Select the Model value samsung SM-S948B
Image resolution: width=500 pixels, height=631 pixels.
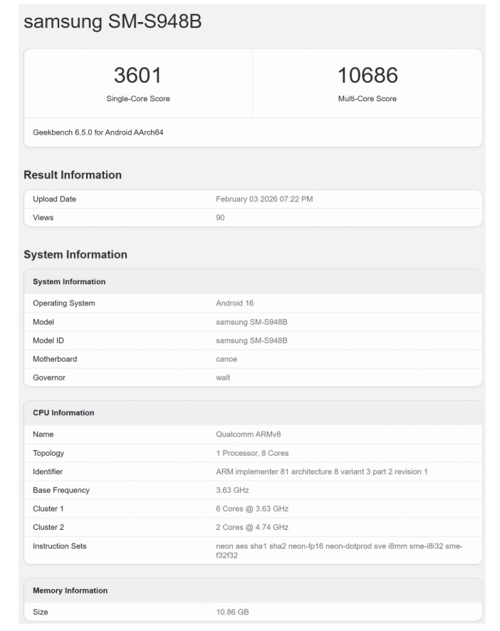point(251,322)
